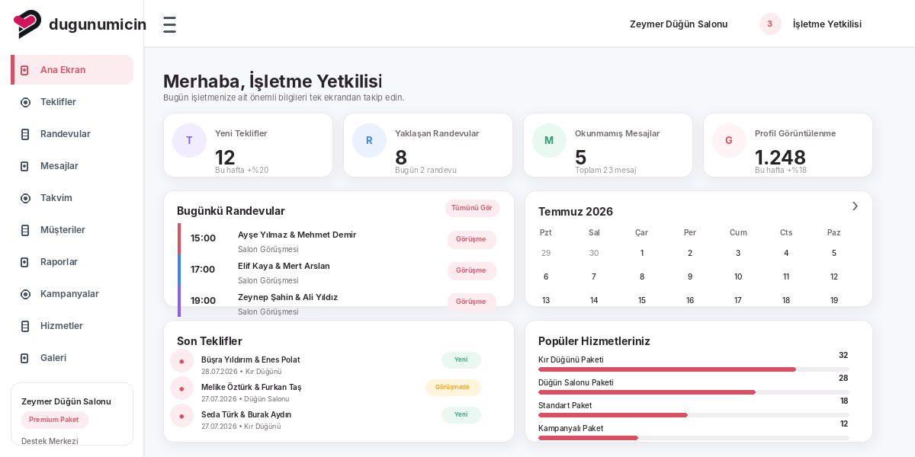This screenshot has height=457, width=915.
Task: Select day 1 in the calendar
Action: 642,253
